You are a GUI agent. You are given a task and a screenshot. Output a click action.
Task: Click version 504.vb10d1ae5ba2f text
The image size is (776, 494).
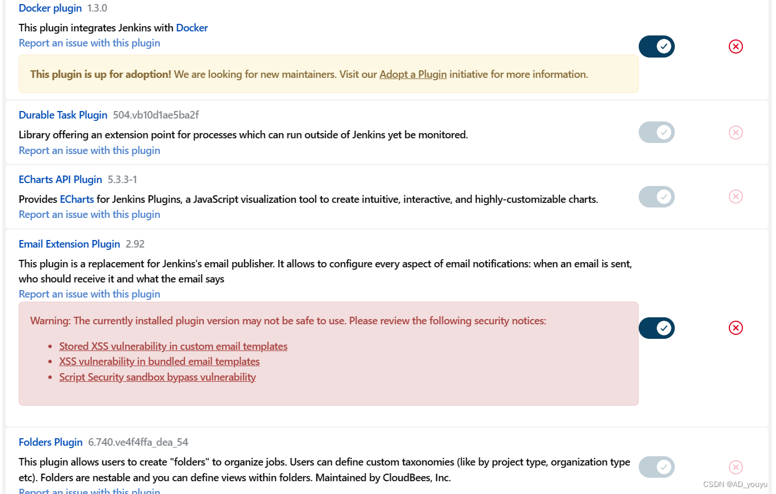(x=156, y=115)
